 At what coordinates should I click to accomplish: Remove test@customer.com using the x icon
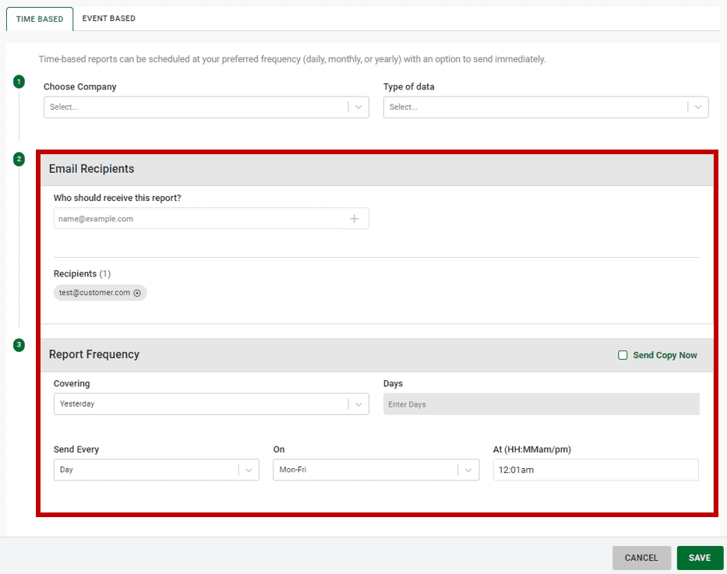(x=138, y=293)
